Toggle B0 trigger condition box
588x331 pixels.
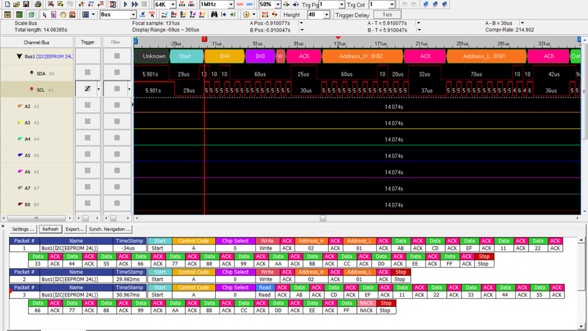(88, 203)
